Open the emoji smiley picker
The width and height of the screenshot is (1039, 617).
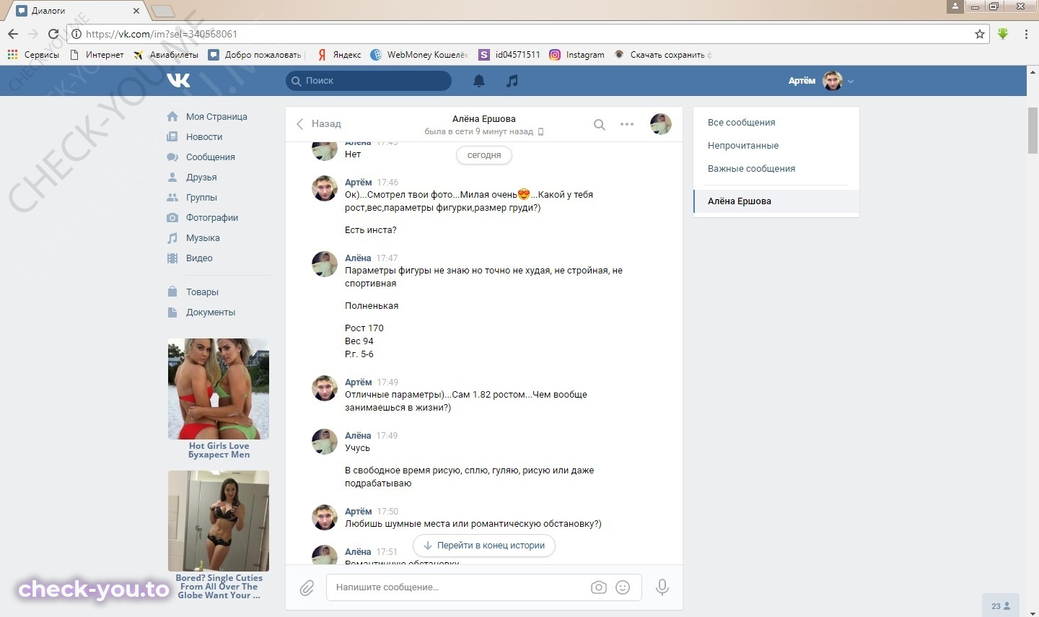click(x=623, y=587)
